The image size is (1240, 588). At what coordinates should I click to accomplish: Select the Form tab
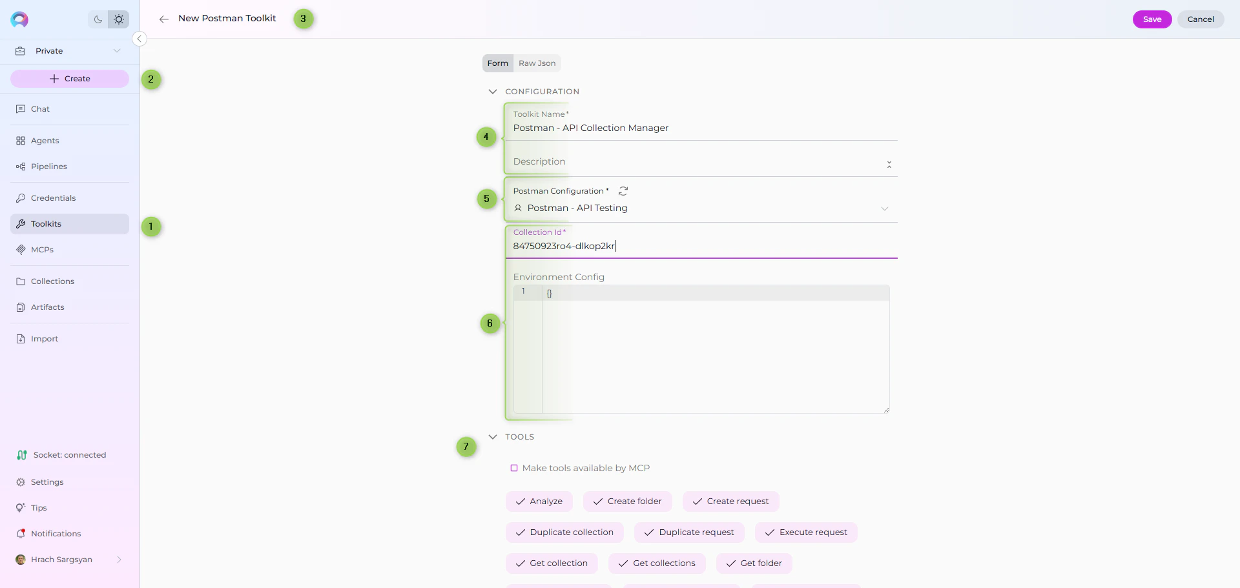click(x=497, y=63)
